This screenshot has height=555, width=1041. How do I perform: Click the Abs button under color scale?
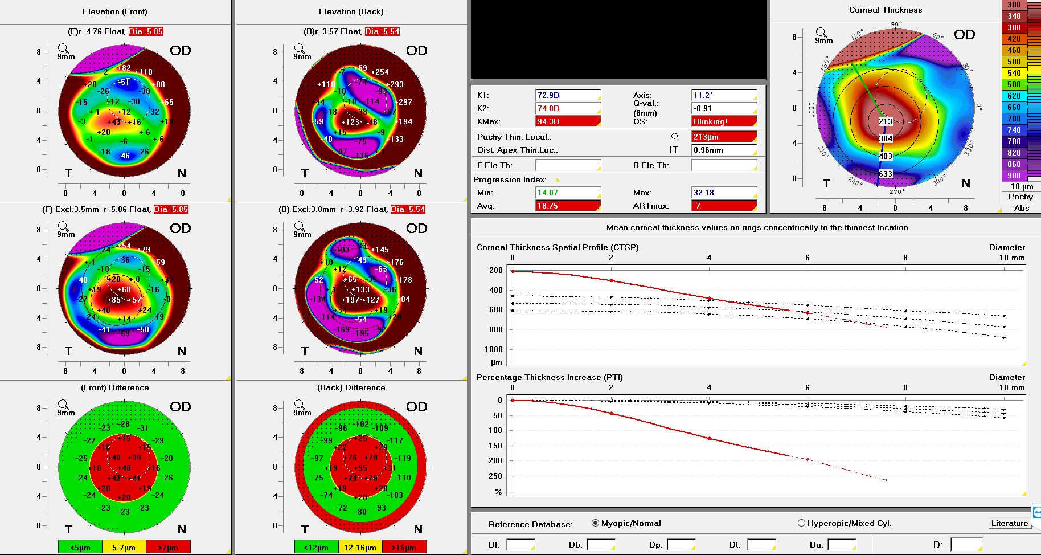tap(1021, 208)
